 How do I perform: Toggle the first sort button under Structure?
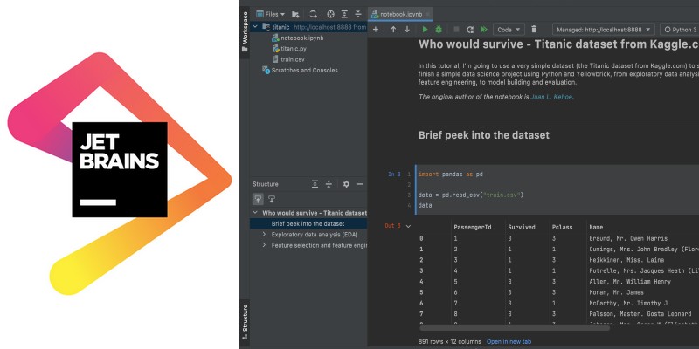pyautogui.click(x=258, y=199)
